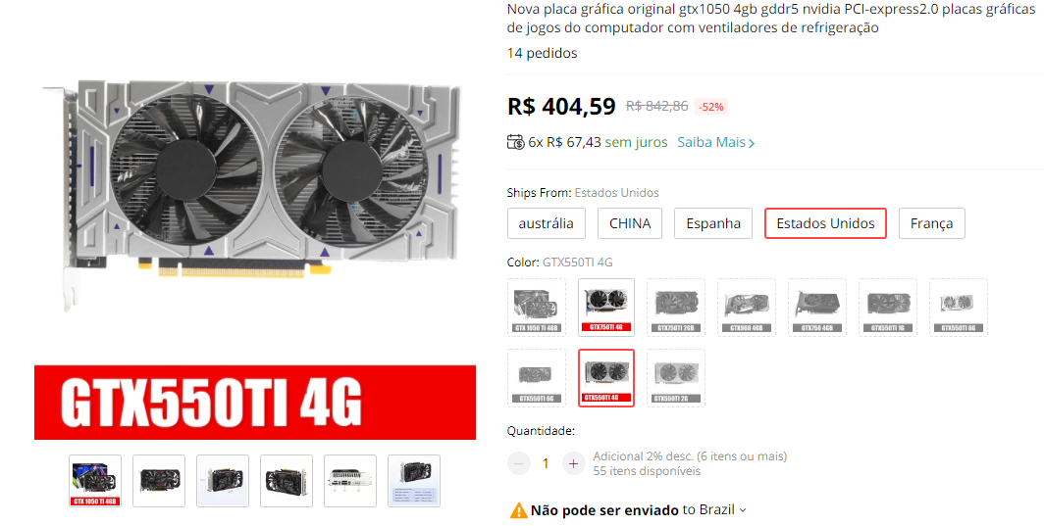Screen dimensions: 1044x526
Task: Increase quantity with the plus button
Action: tap(573, 463)
